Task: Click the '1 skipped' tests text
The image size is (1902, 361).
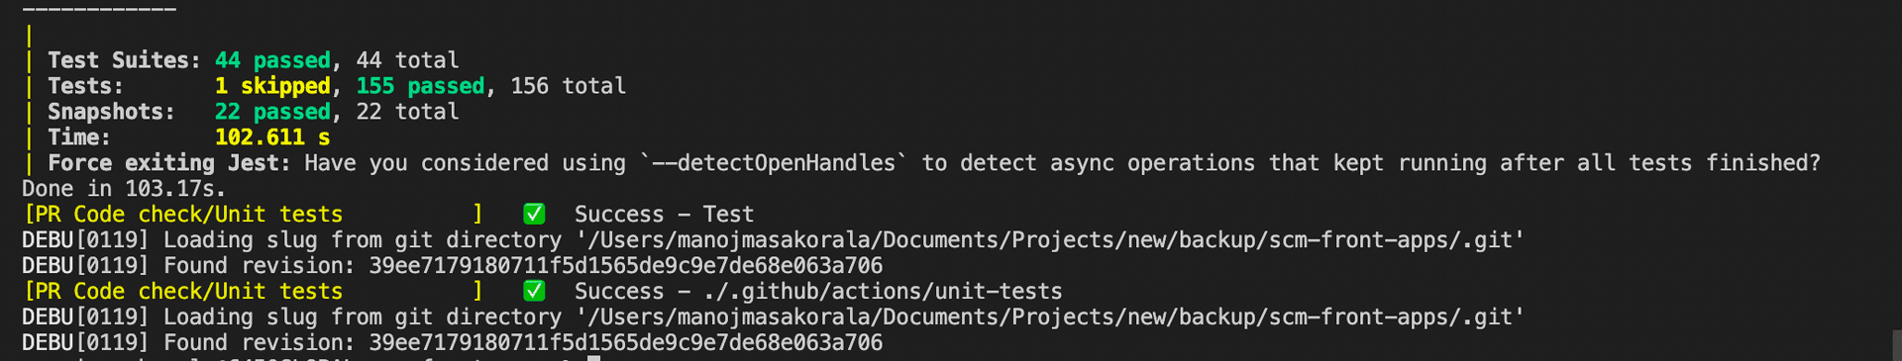Action: click(x=272, y=86)
